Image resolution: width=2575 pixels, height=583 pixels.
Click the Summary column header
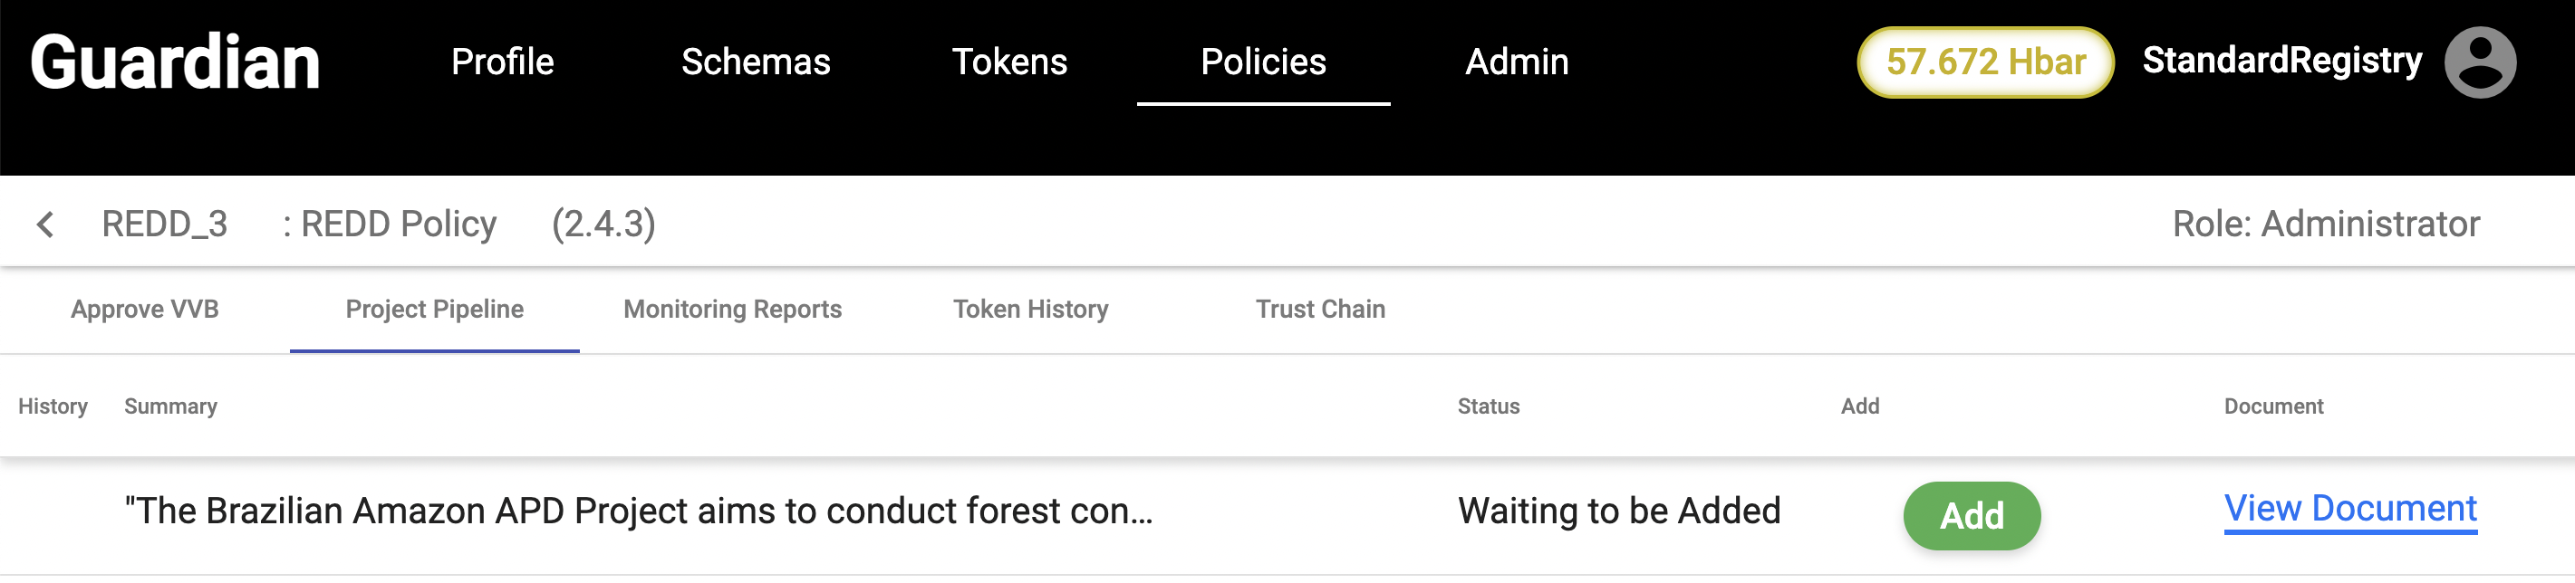click(x=170, y=406)
